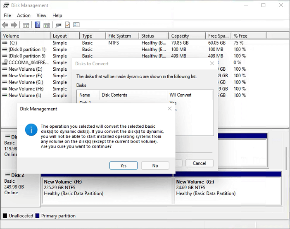This screenshot has width=290, height=229.
Task: Click the Show/Hide Action Pane icon
Action: (x=47, y=25)
